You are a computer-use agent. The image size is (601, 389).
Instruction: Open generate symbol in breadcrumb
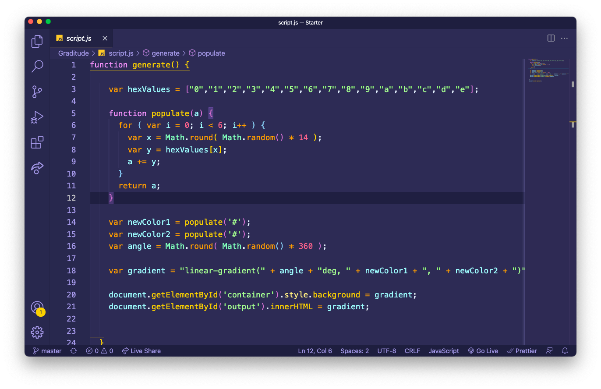pyautogui.click(x=161, y=53)
